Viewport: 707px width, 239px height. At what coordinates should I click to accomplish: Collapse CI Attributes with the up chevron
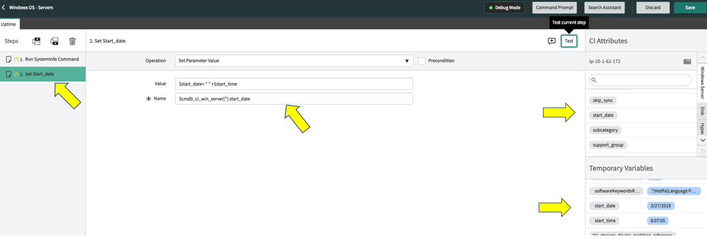point(702,57)
